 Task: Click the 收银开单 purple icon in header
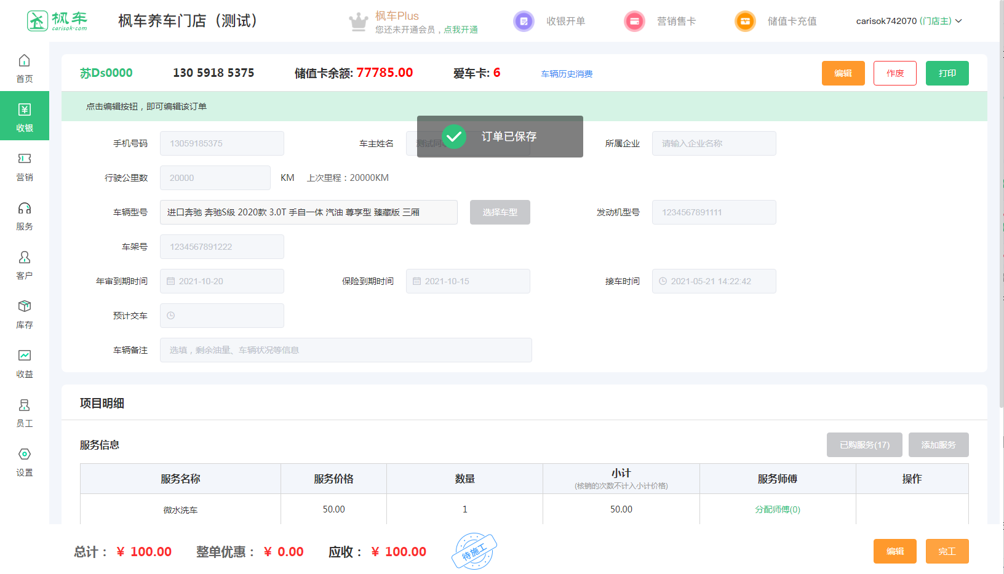524,22
